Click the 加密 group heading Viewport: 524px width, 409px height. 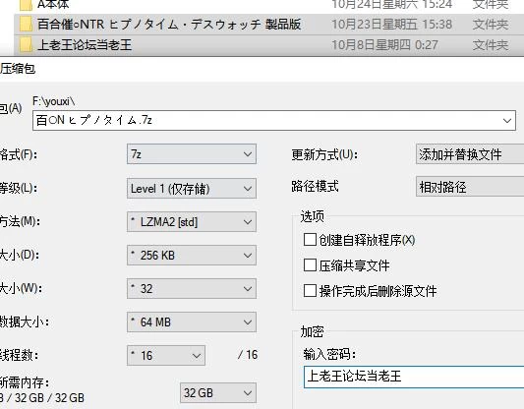pyautogui.click(x=312, y=331)
